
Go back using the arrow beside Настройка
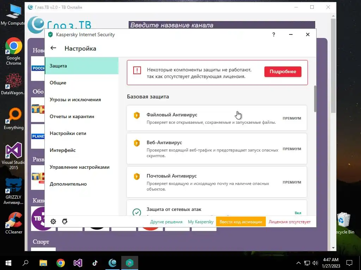[x=53, y=48]
